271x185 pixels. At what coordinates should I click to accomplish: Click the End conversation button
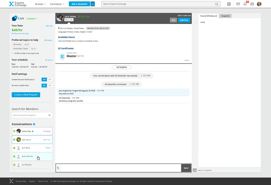tap(173, 20)
